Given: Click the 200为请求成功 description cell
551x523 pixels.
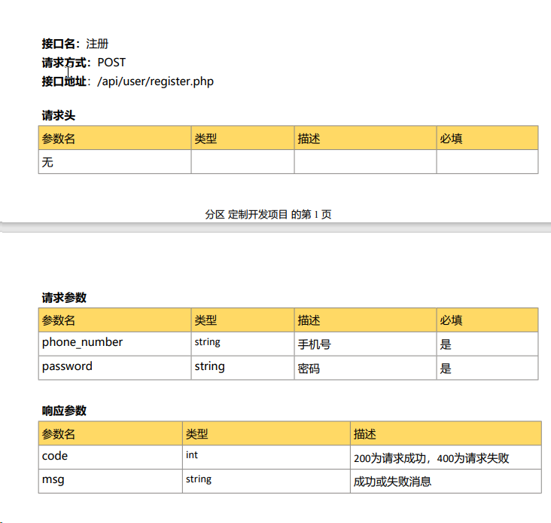Looking at the screenshot, I should coord(446,457).
